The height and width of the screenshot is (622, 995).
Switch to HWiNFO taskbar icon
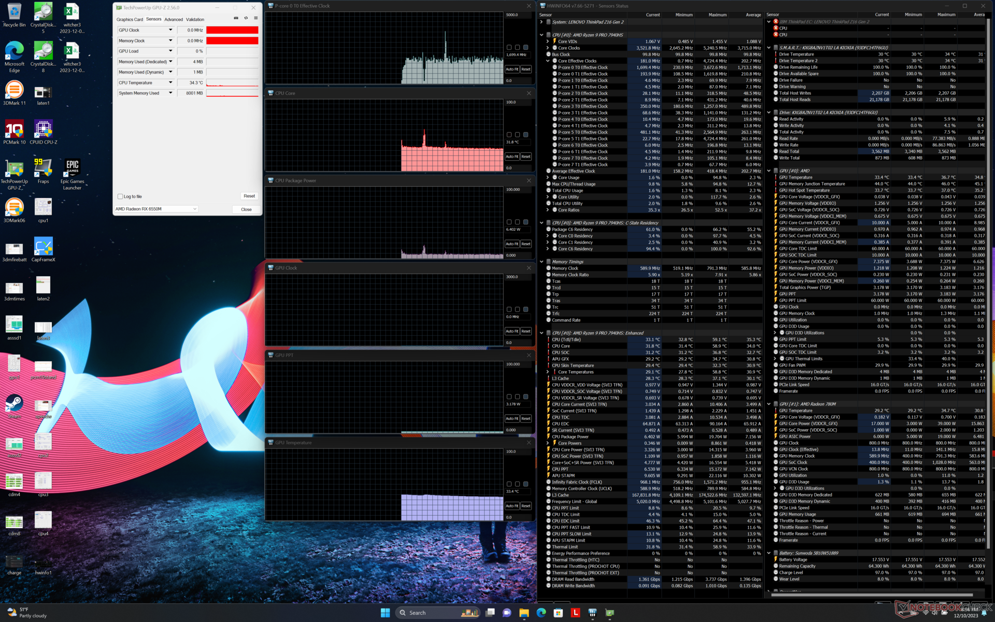point(592,613)
